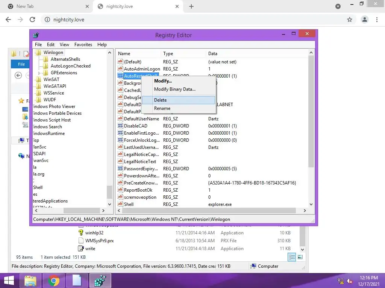Click the write application icon
Viewport: 385px width, 288px height.
tap(81, 248)
